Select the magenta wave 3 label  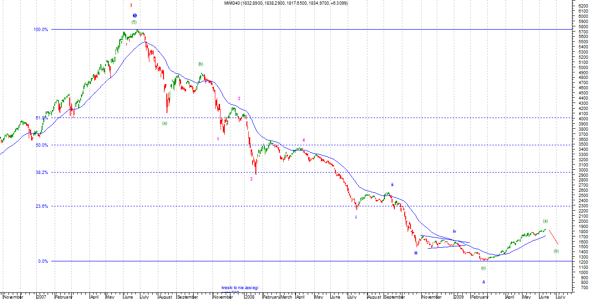[251, 179]
